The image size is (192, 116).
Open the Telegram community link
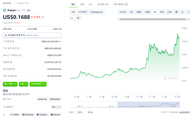pos(42,114)
